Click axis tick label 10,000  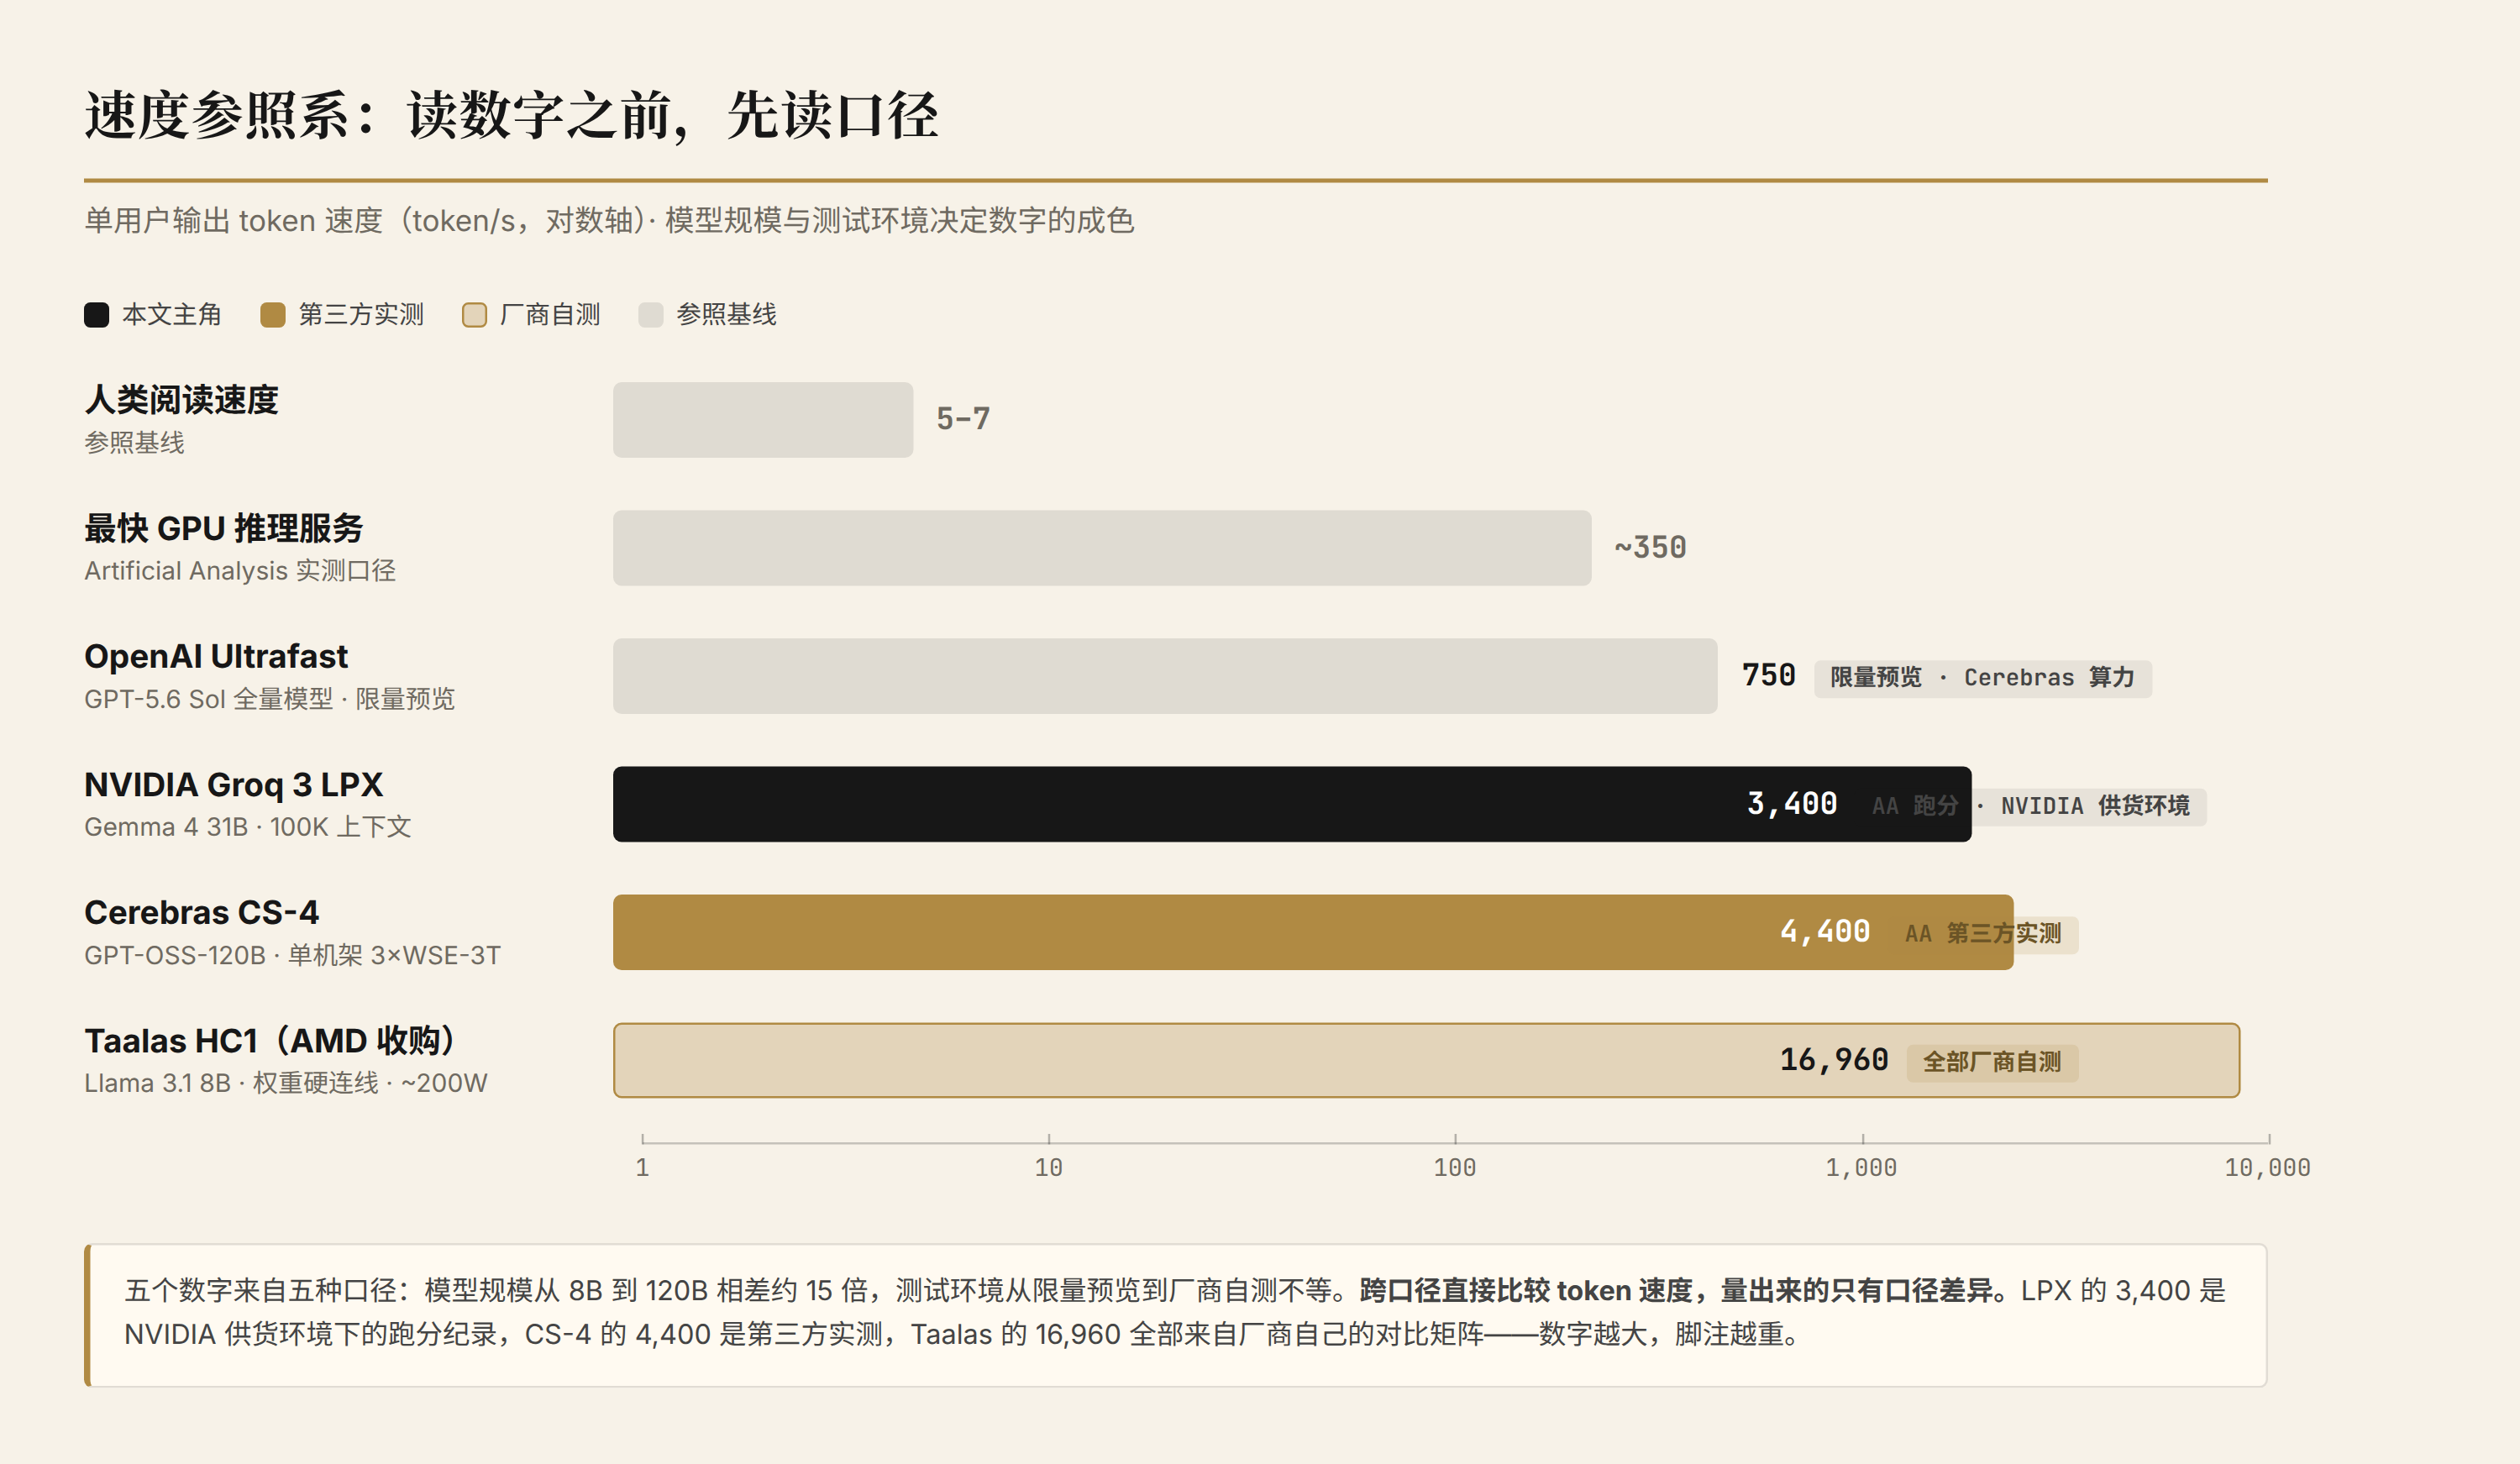pos(2267,1167)
